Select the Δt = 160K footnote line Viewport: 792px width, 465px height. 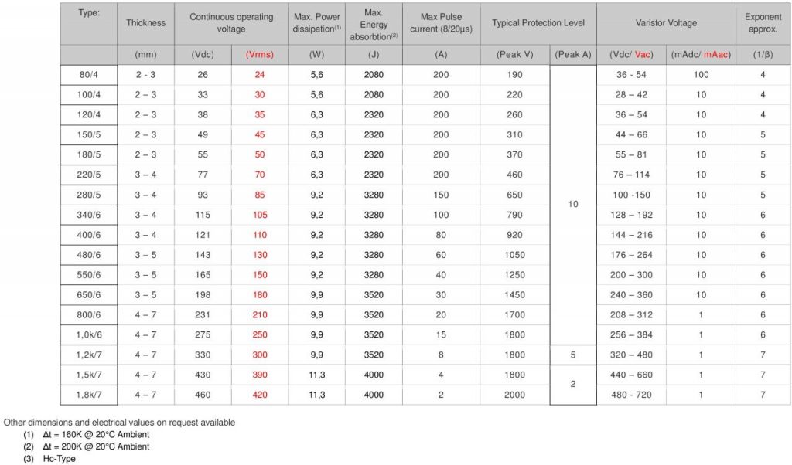87,434
